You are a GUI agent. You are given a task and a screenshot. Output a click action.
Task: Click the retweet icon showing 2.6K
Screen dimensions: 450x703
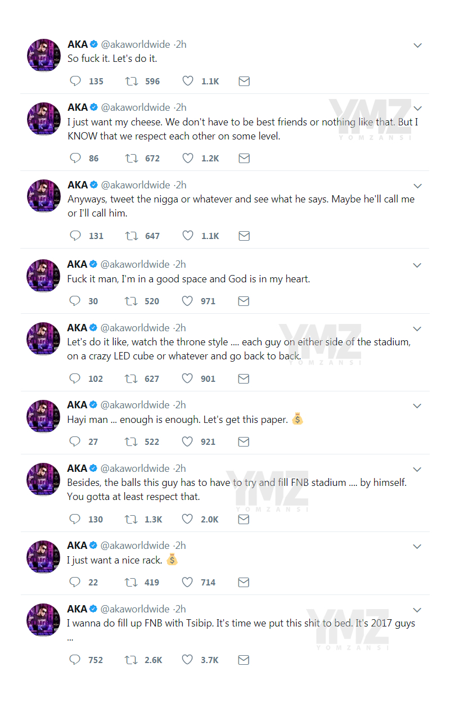(x=131, y=660)
